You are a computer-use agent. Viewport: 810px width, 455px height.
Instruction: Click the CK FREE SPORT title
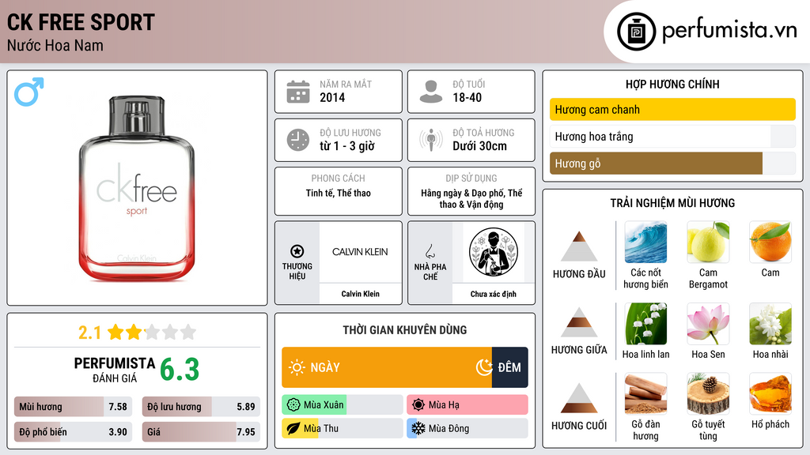[81, 22]
